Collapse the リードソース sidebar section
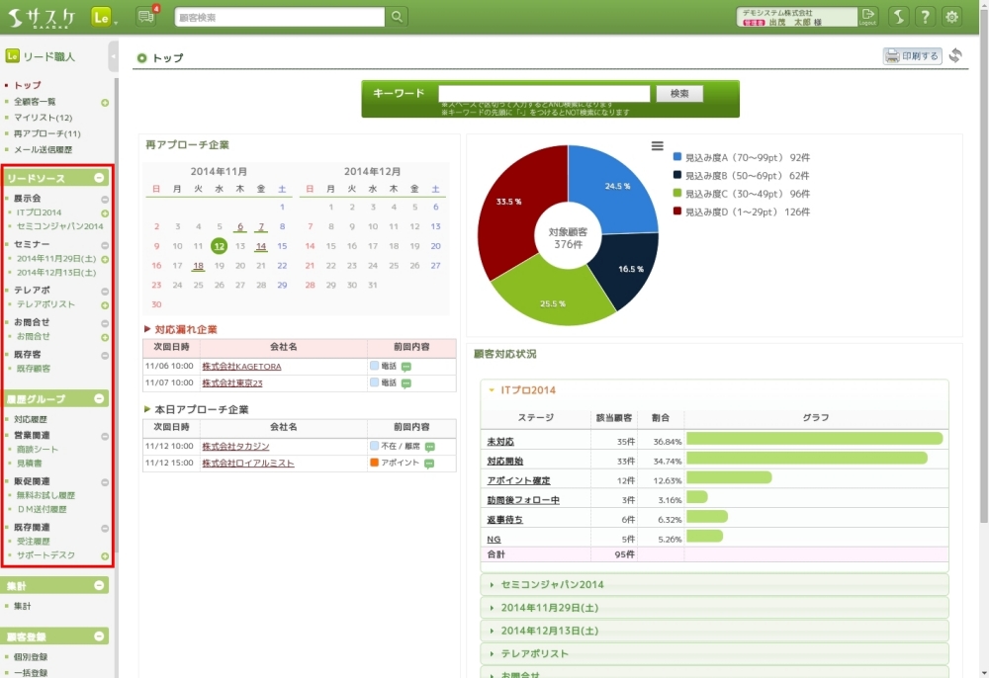The height and width of the screenshot is (678, 989). point(99,178)
